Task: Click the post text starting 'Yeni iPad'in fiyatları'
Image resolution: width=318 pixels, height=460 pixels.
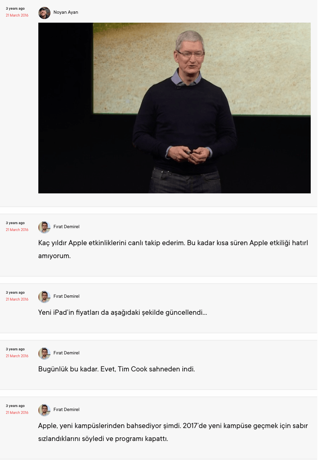Action: [123, 313]
